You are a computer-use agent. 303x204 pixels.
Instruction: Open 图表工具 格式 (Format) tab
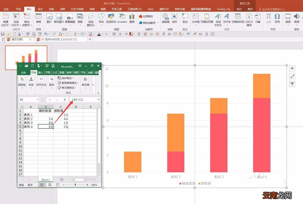tap(250, 9)
